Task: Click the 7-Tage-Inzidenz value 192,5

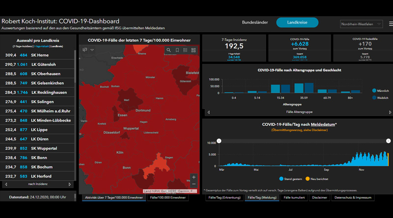Action: [234, 46]
